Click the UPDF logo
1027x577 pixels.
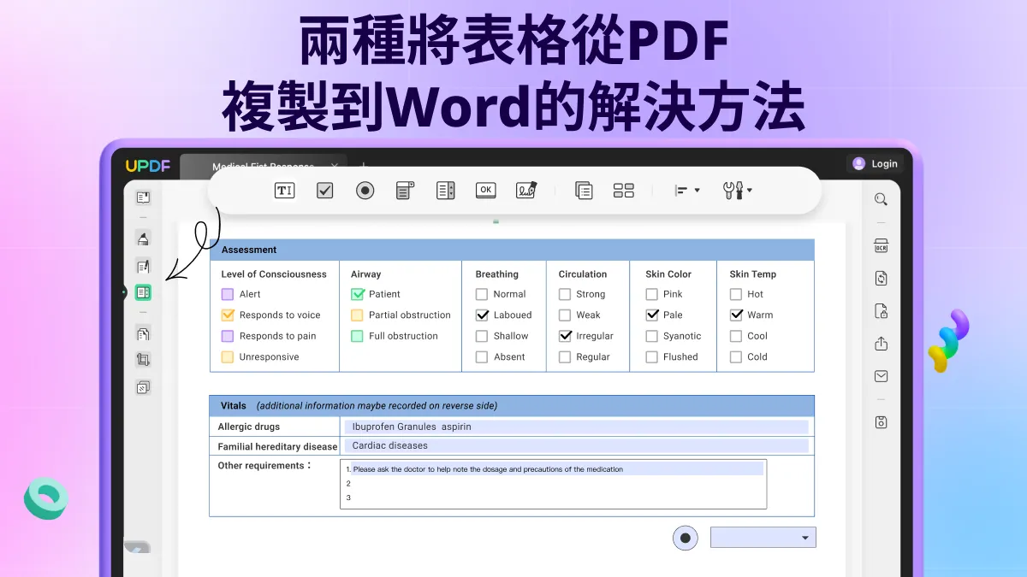pos(149,166)
